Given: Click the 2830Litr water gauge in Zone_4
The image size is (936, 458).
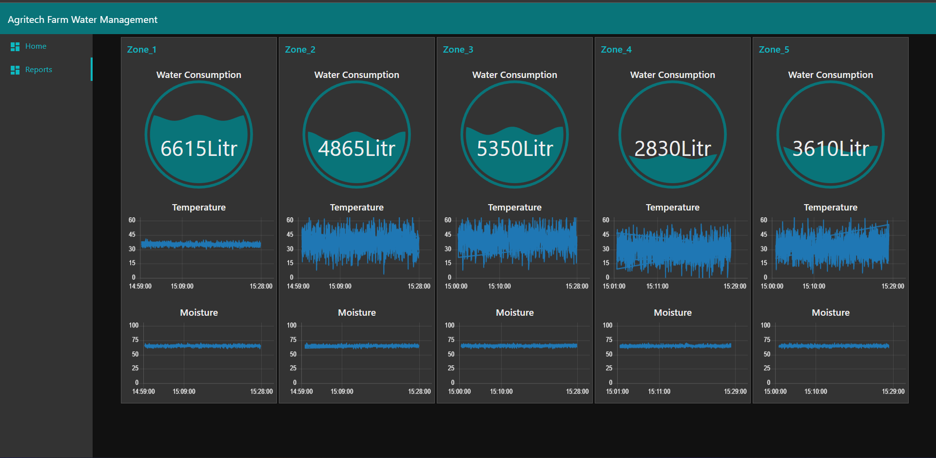Looking at the screenshot, I should [x=673, y=134].
